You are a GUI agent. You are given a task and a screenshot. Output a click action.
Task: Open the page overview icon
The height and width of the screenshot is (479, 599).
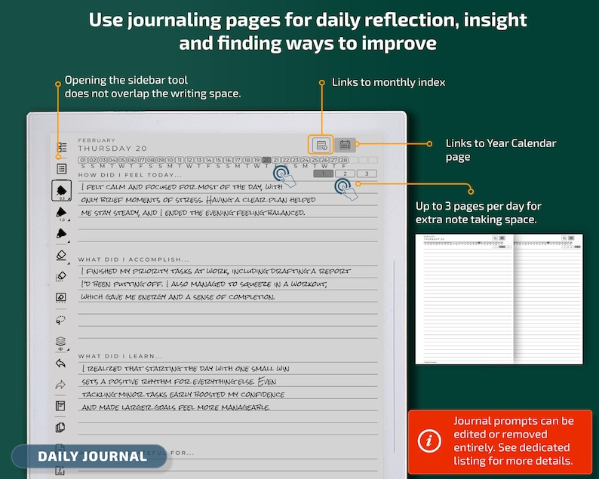(x=60, y=428)
